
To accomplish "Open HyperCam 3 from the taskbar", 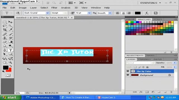I will point(113,97).
